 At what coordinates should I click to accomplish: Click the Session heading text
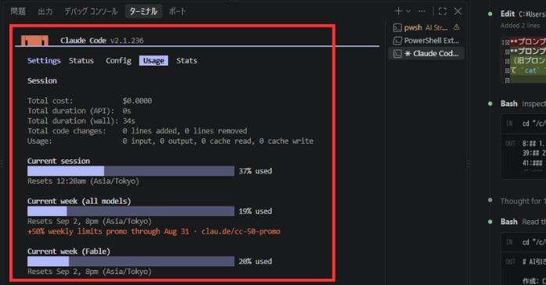42,80
